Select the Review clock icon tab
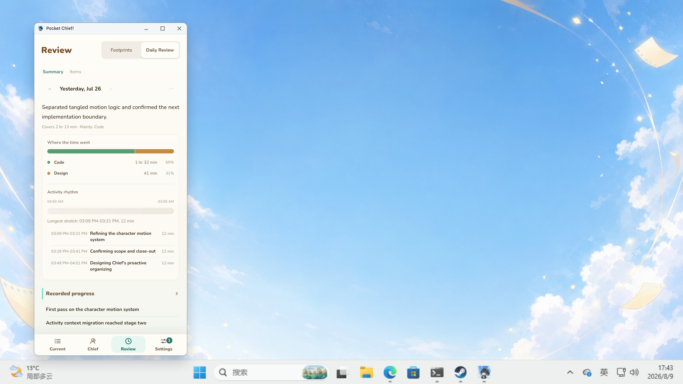This screenshot has width=683, height=384. 128,344
